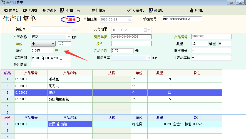Open the 执行情况 execution status

pyautogui.click(x=99, y=11)
